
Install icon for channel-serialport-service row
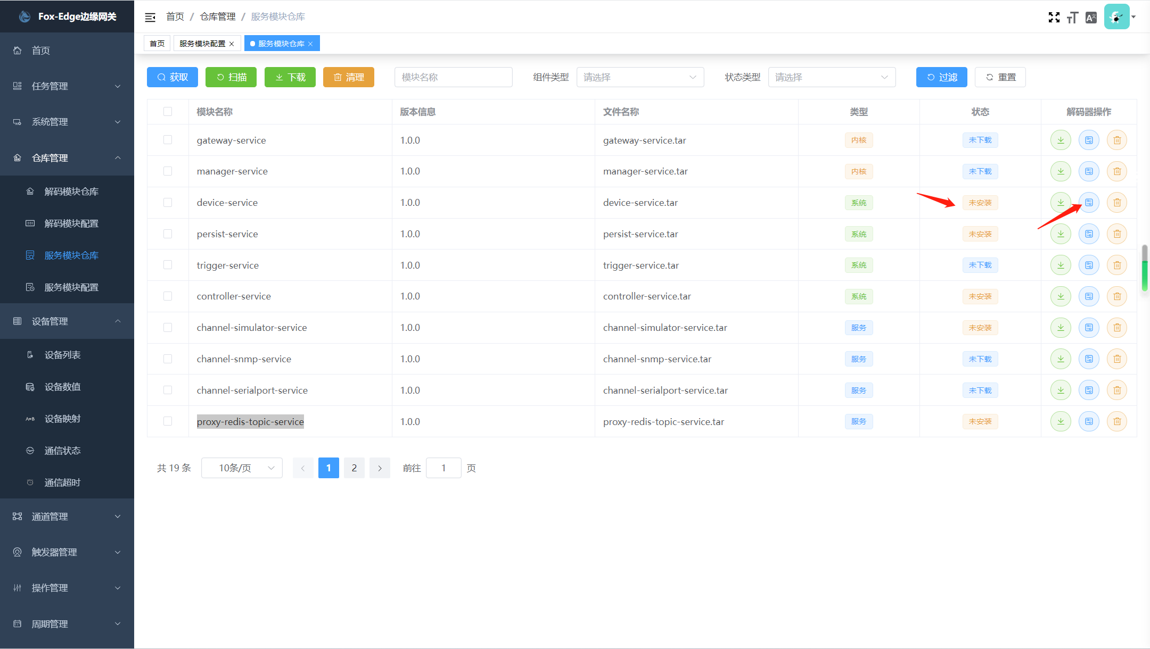(1089, 390)
